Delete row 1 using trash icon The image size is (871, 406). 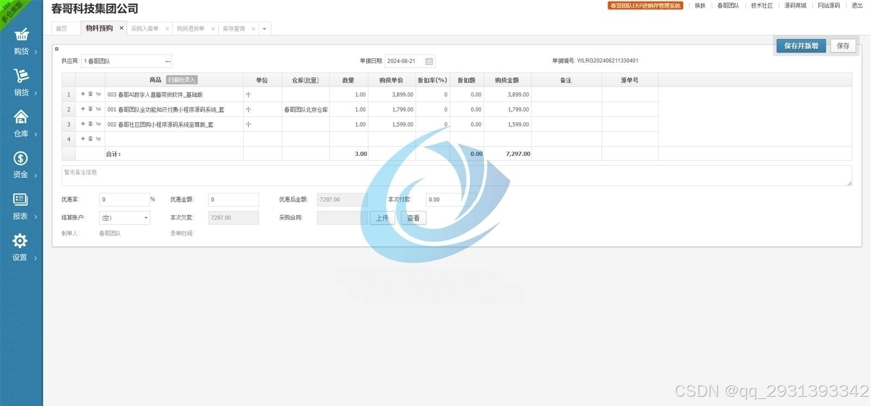[90, 94]
